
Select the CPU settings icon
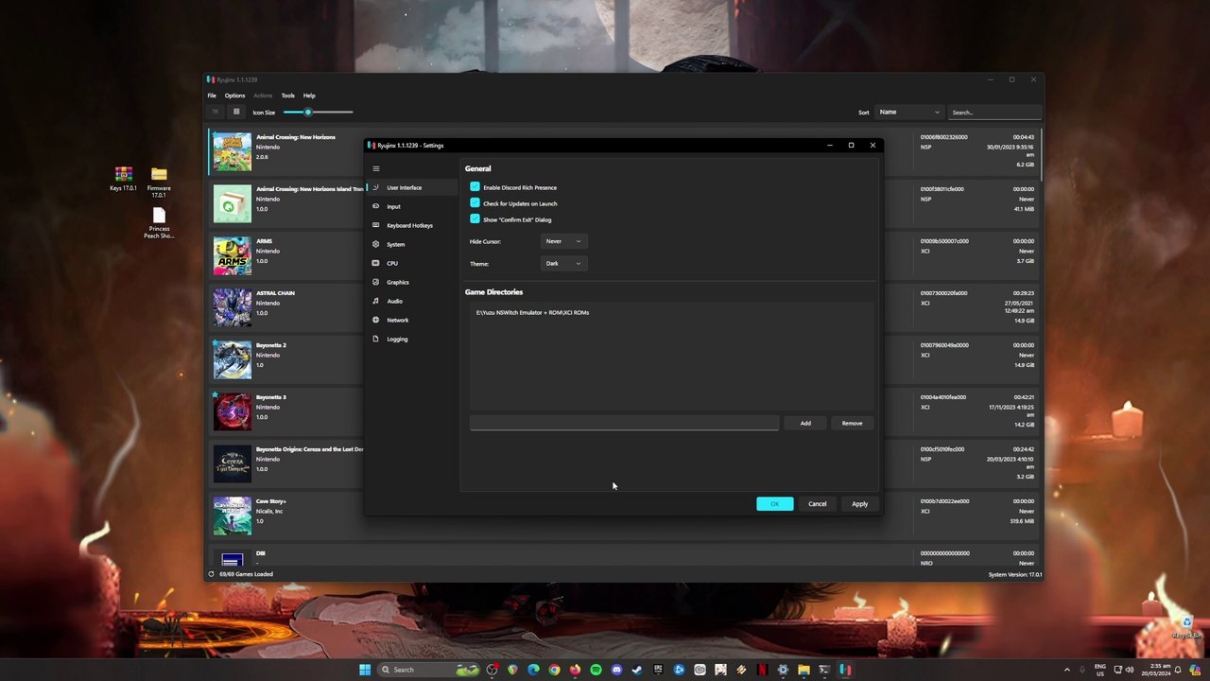[x=375, y=263]
